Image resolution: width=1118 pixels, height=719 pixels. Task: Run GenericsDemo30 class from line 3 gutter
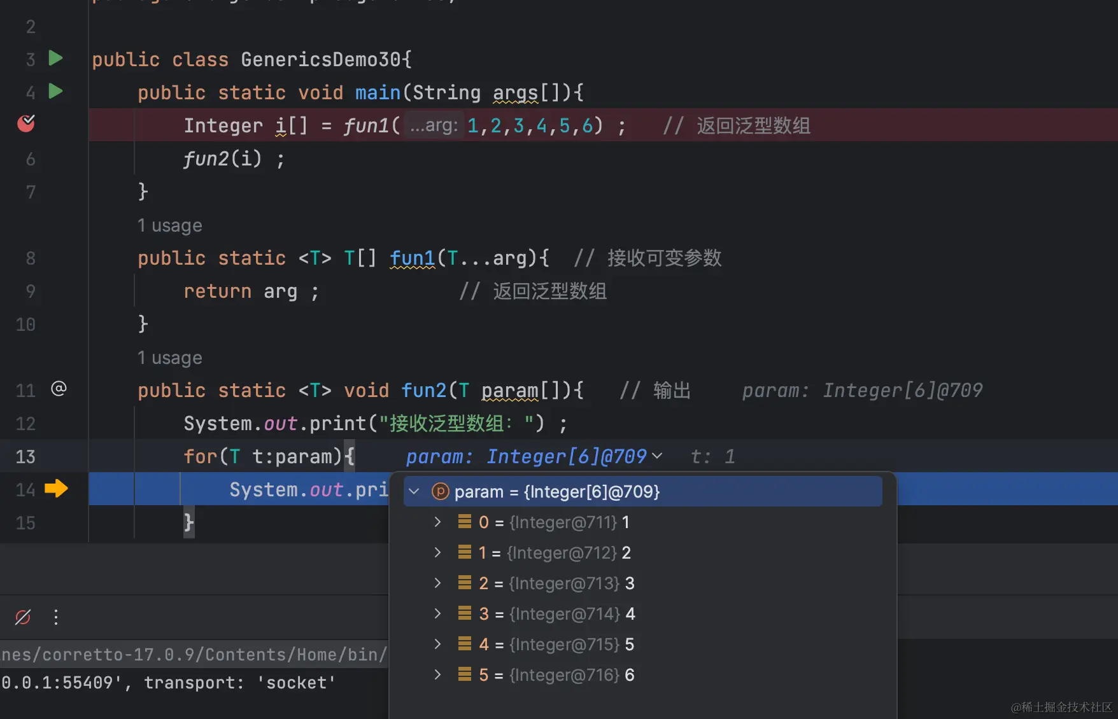[x=56, y=59]
